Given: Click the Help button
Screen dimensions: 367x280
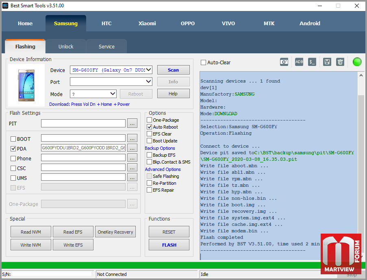Looking at the screenshot, I should pos(174,94).
